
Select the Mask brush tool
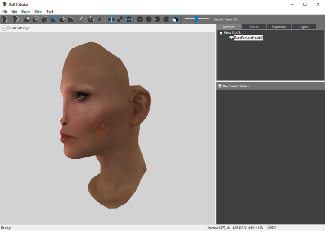36,19
